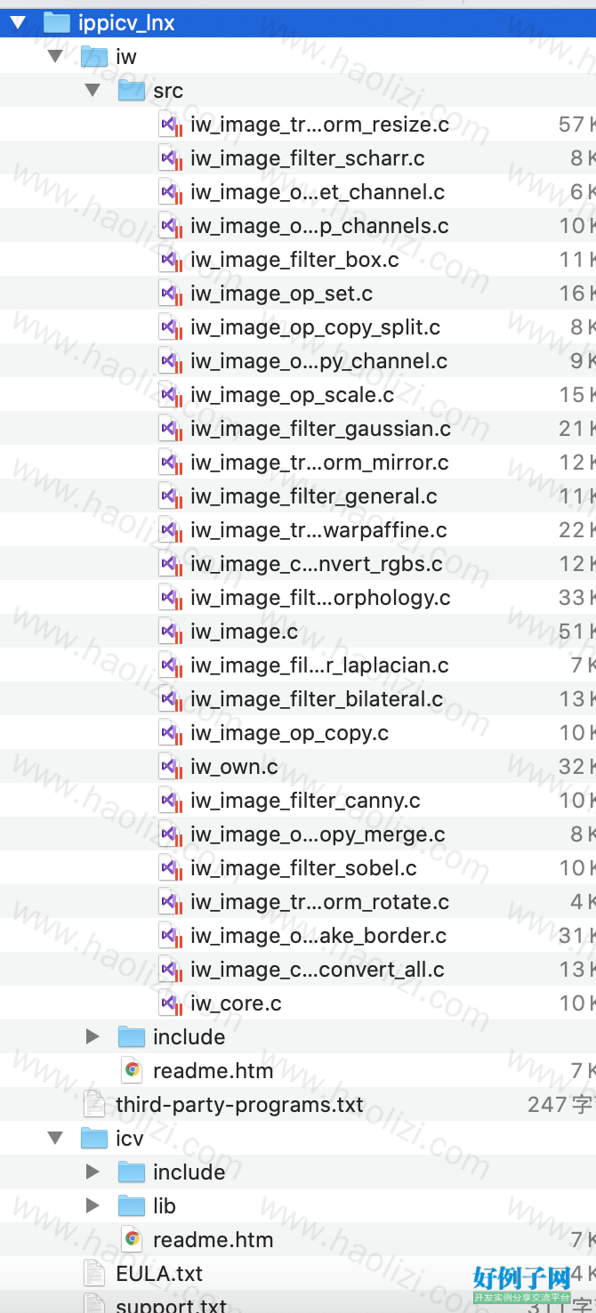Click the file icon of iw_image_filter_box.c

pyautogui.click(x=171, y=260)
